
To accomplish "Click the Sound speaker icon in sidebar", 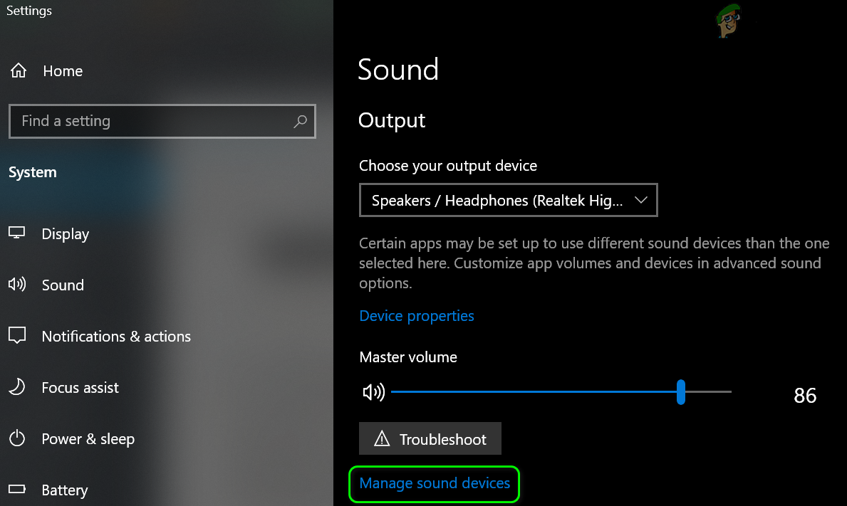I will 17,285.
